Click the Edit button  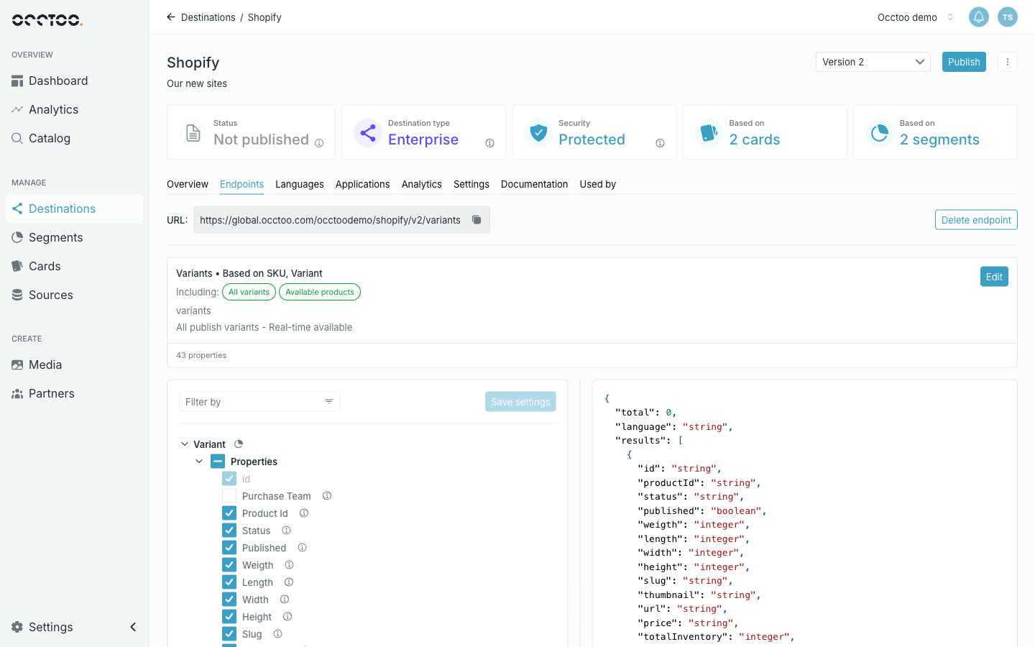pos(994,277)
